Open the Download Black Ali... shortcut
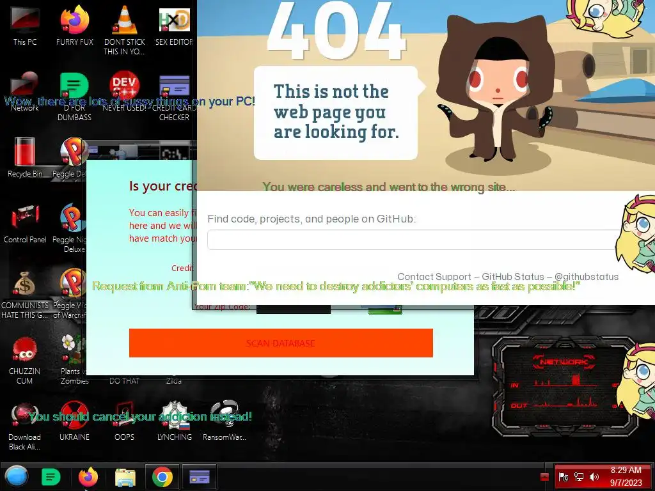The image size is (655, 491). pos(25,425)
